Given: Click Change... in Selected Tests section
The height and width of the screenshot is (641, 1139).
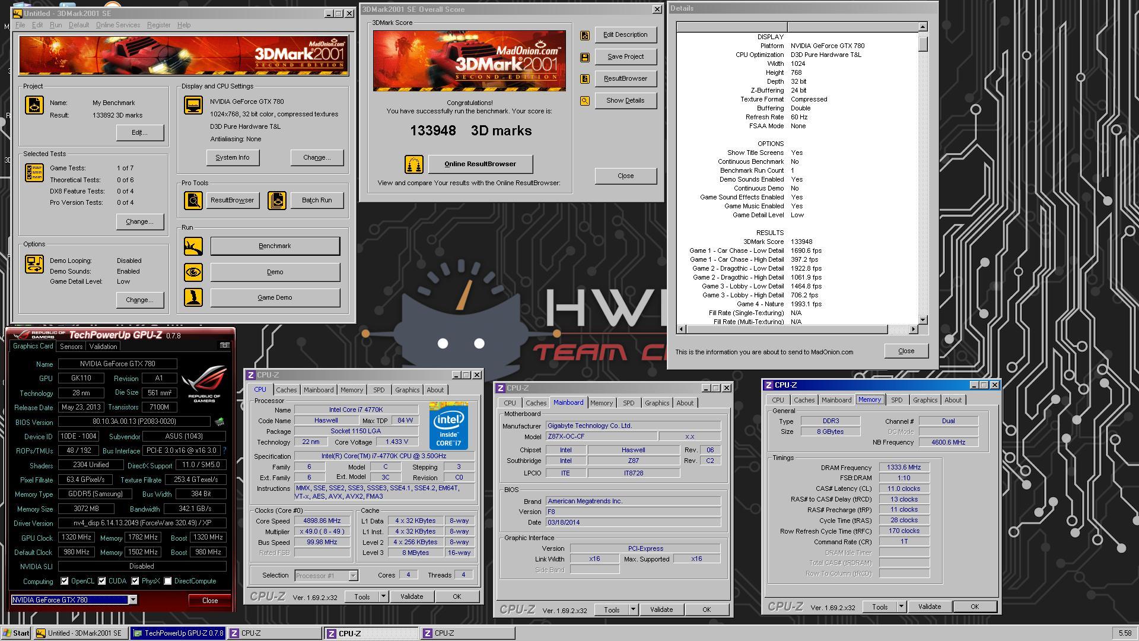Looking at the screenshot, I should click(139, 221).
